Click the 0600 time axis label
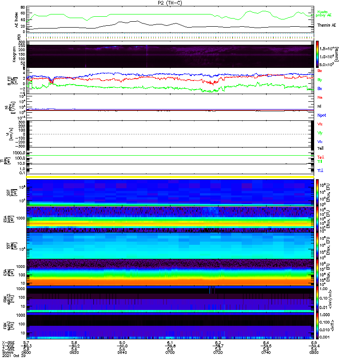Viewport: 340px width, 362px height. pyautogui.click(x=26, y=352)
